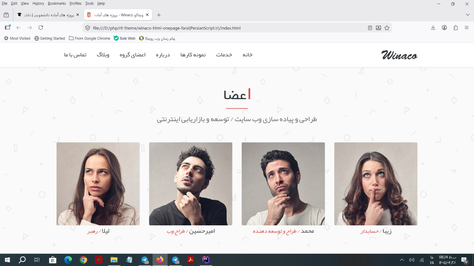The height and width of the screenshot is (266, 474).
Task: Reload the current page
Action: (x=41, y=28)
